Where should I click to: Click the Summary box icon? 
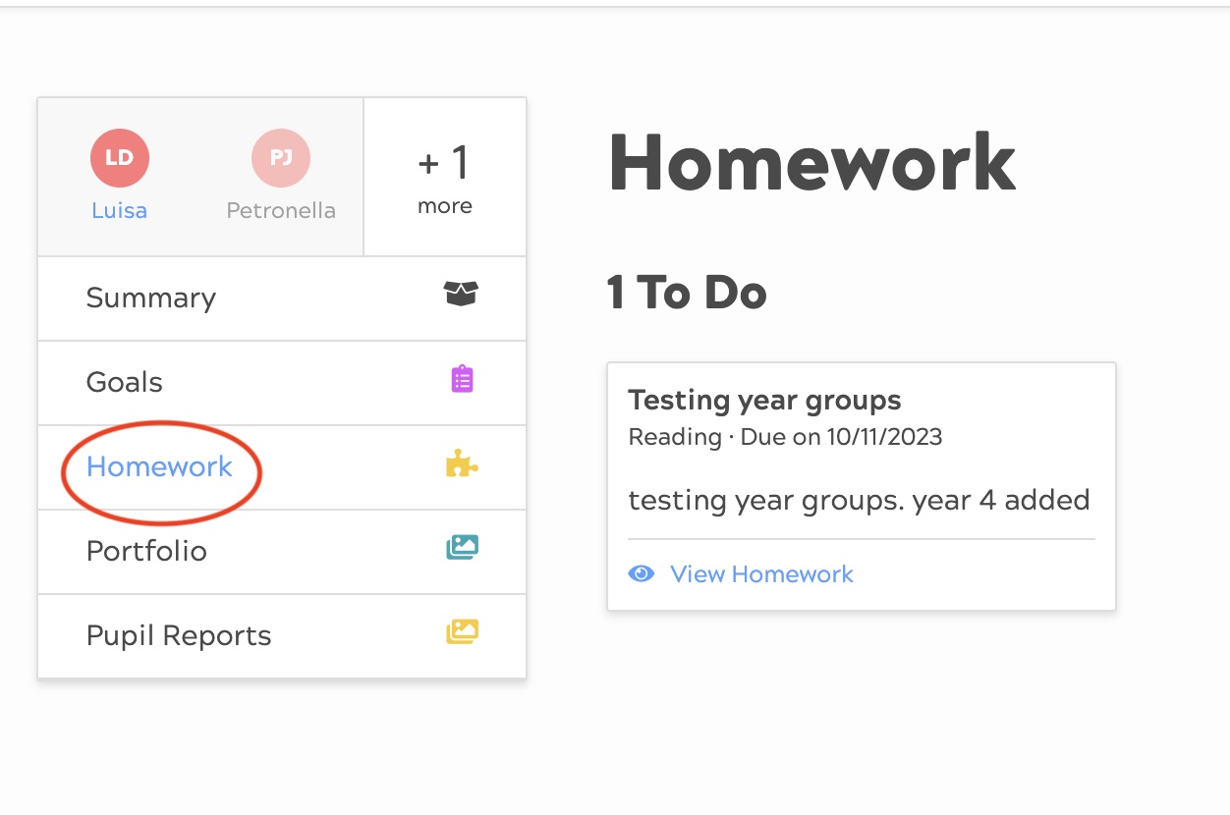(x=461, y=293)
